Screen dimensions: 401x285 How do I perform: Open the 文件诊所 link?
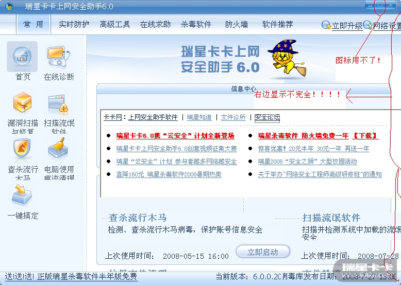233,117
